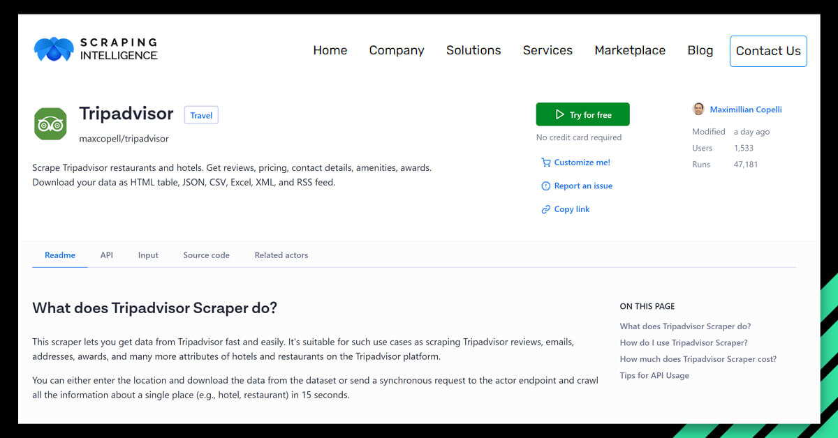Select the Readme tab
This screenshot has width=838, height=438.
60,255
